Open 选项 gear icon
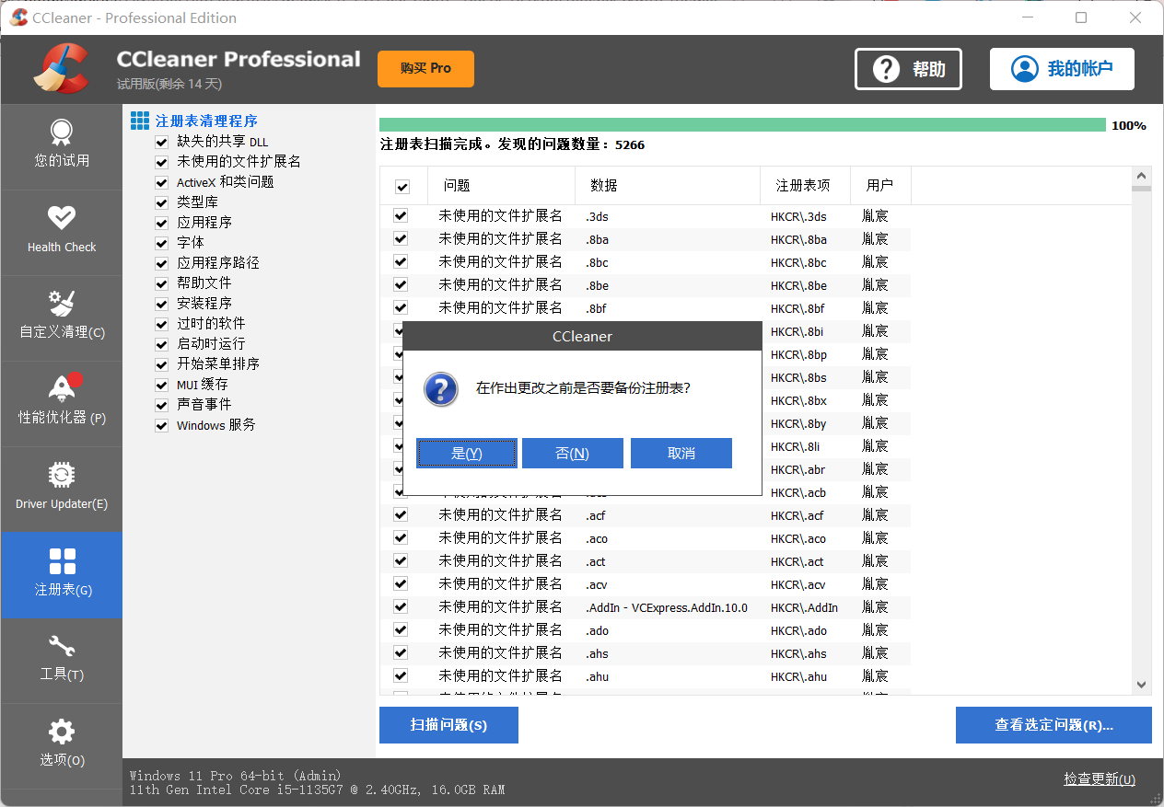Viewport: 1164px width, 807px height. pyautogui.click(x=62, y=732)
